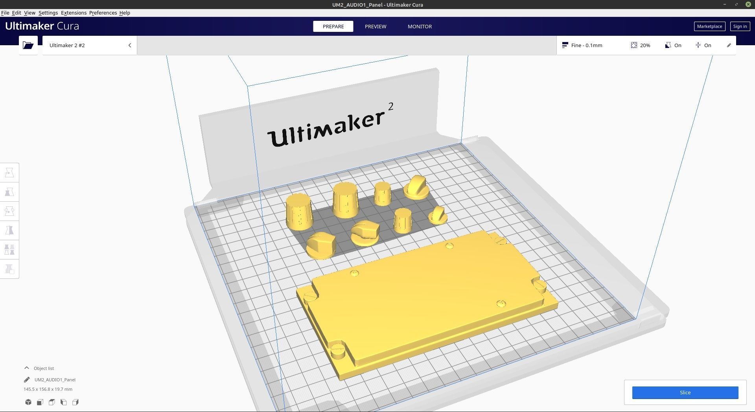Screen dimensions: 755x412
Task: Click the pencil icon beside UM2_AUDIO1_Panel
Action: [x=27, y=380]
